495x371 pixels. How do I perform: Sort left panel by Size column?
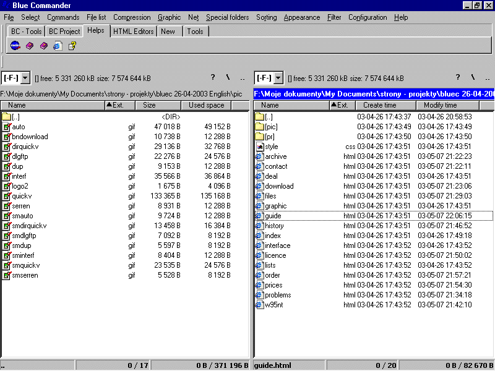158,105
